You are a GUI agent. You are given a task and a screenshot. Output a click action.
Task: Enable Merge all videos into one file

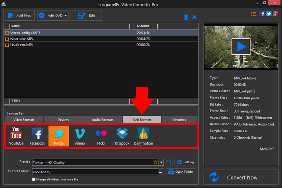(33, 180)
